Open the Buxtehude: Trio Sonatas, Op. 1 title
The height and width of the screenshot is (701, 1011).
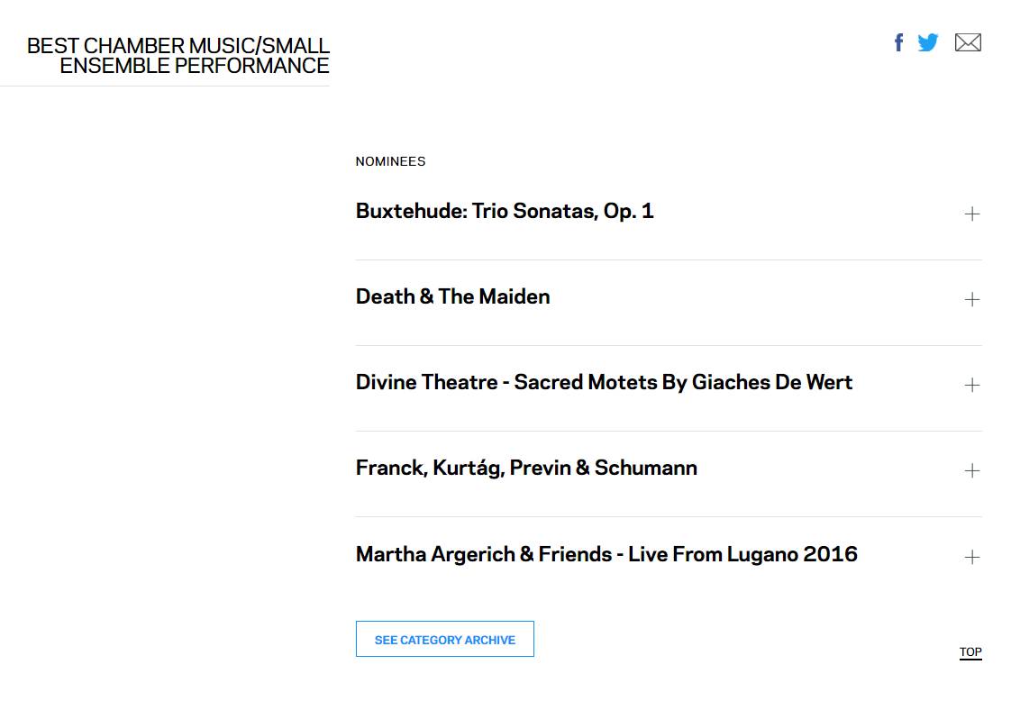(505, 212)
